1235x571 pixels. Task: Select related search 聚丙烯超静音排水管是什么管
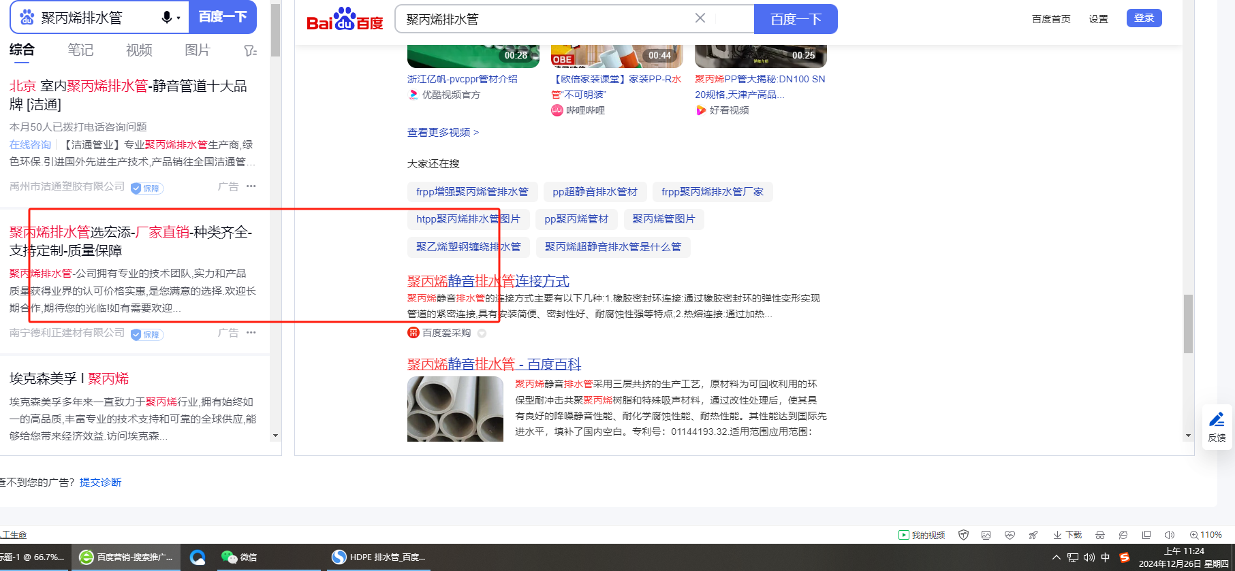613,247
